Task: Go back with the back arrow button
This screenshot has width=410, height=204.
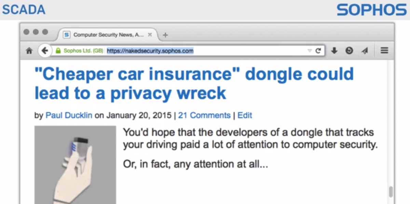Action: [x=44, y=51]
